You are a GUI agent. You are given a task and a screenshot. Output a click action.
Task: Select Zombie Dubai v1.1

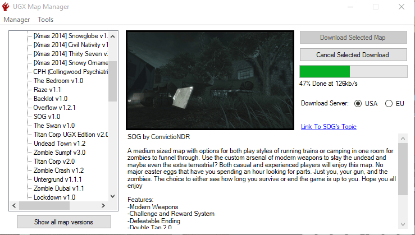point(58,188)
